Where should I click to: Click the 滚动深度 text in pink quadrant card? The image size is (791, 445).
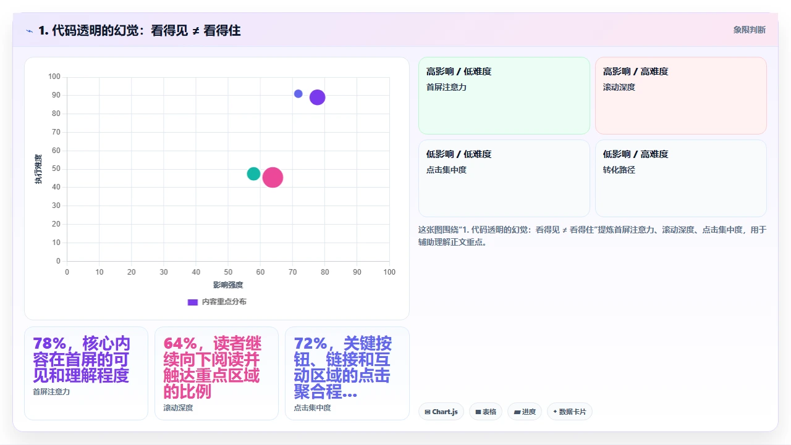point(619,87)
